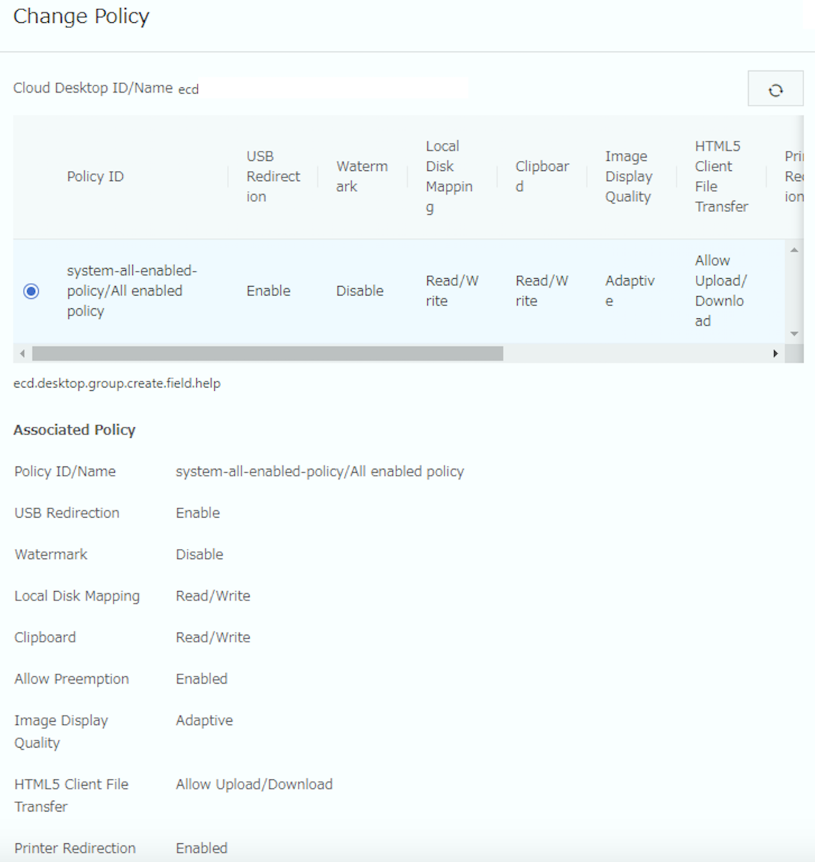Click the ecd.desktop.group.create.field.help text
Screen dimensions: 815x862
[x=116, y=384]
